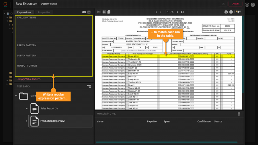Select the Expressions tab

click(x=24, y=12)
